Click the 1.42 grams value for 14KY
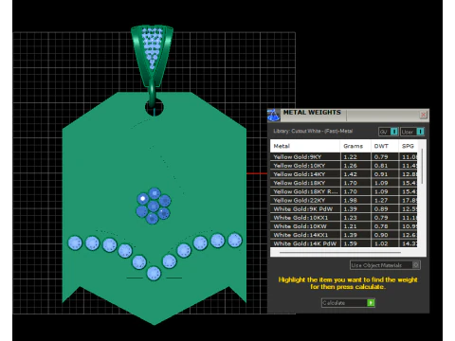Screen dimensions: 455x341 click(x=350, y=174)
